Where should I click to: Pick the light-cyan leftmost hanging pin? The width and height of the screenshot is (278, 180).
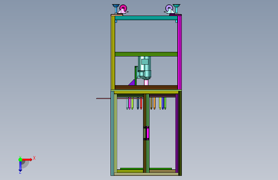click(x=127, y=103)
